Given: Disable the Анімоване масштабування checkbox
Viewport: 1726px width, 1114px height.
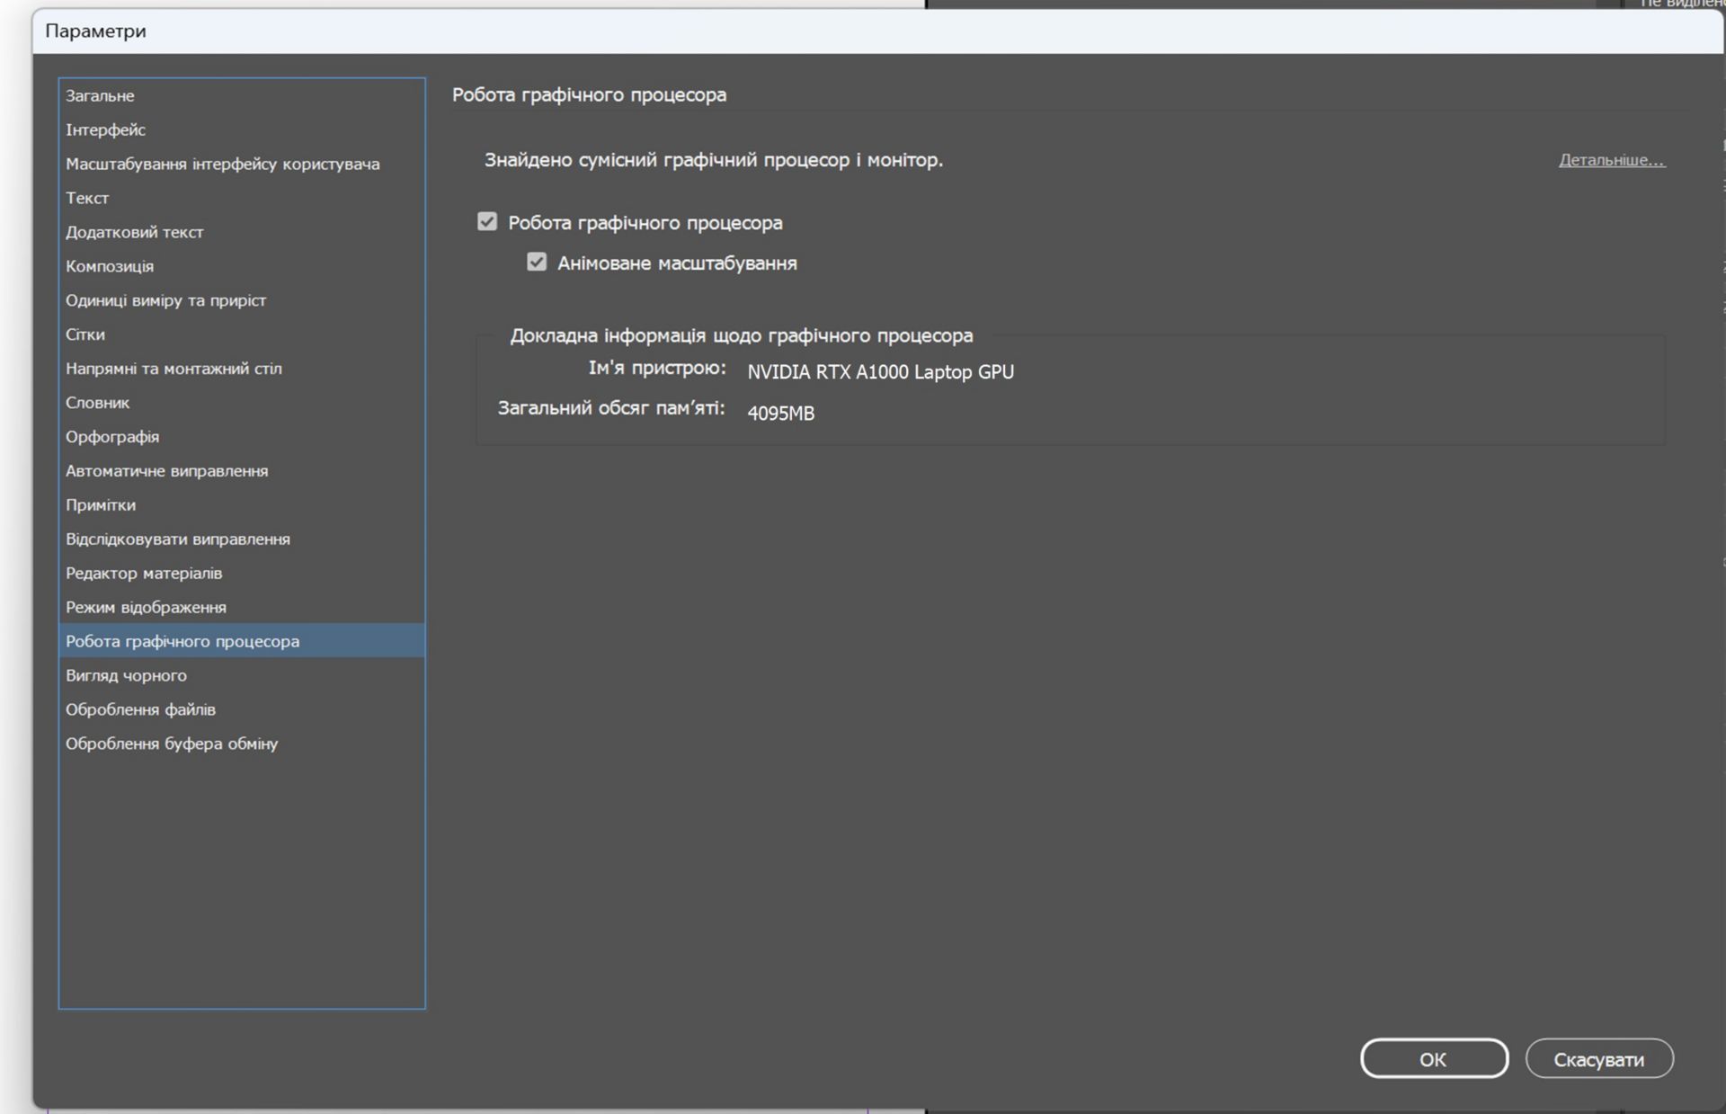Looking at the screenshot, I should click(537, 263).
